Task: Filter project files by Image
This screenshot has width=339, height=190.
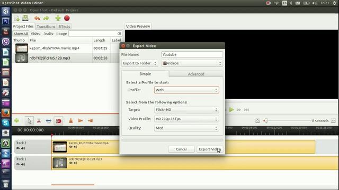Action: 61,34
